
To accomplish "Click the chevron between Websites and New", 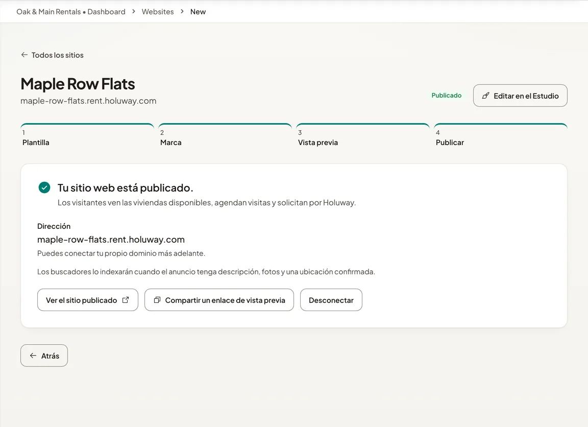I will (x=182, y=12).
